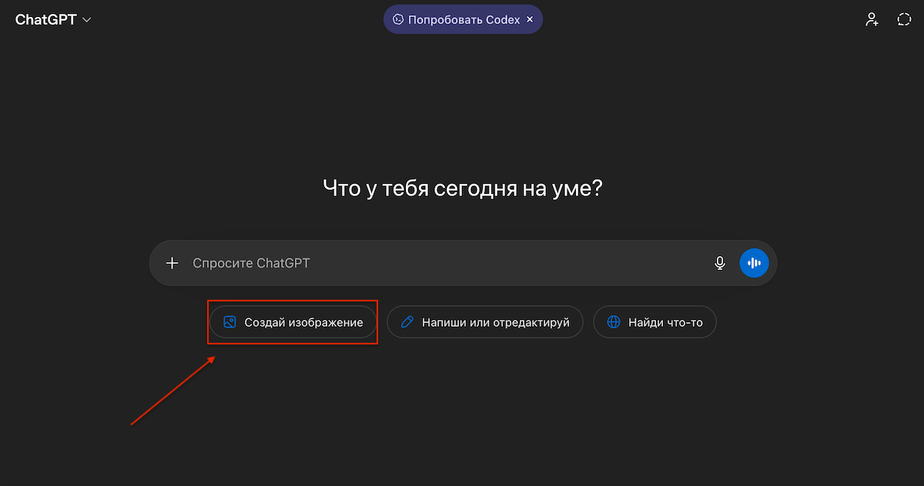Start a temporary chat via dashed circle icon

pos(904,20)
